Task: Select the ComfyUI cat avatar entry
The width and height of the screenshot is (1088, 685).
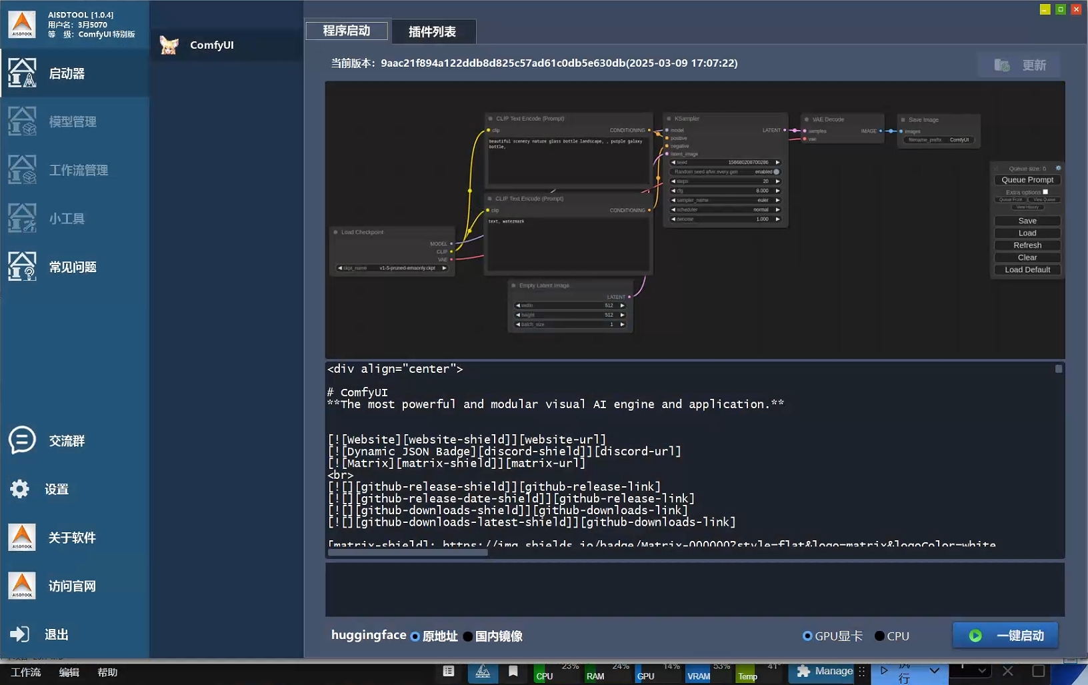Action: tap(227, 45)
